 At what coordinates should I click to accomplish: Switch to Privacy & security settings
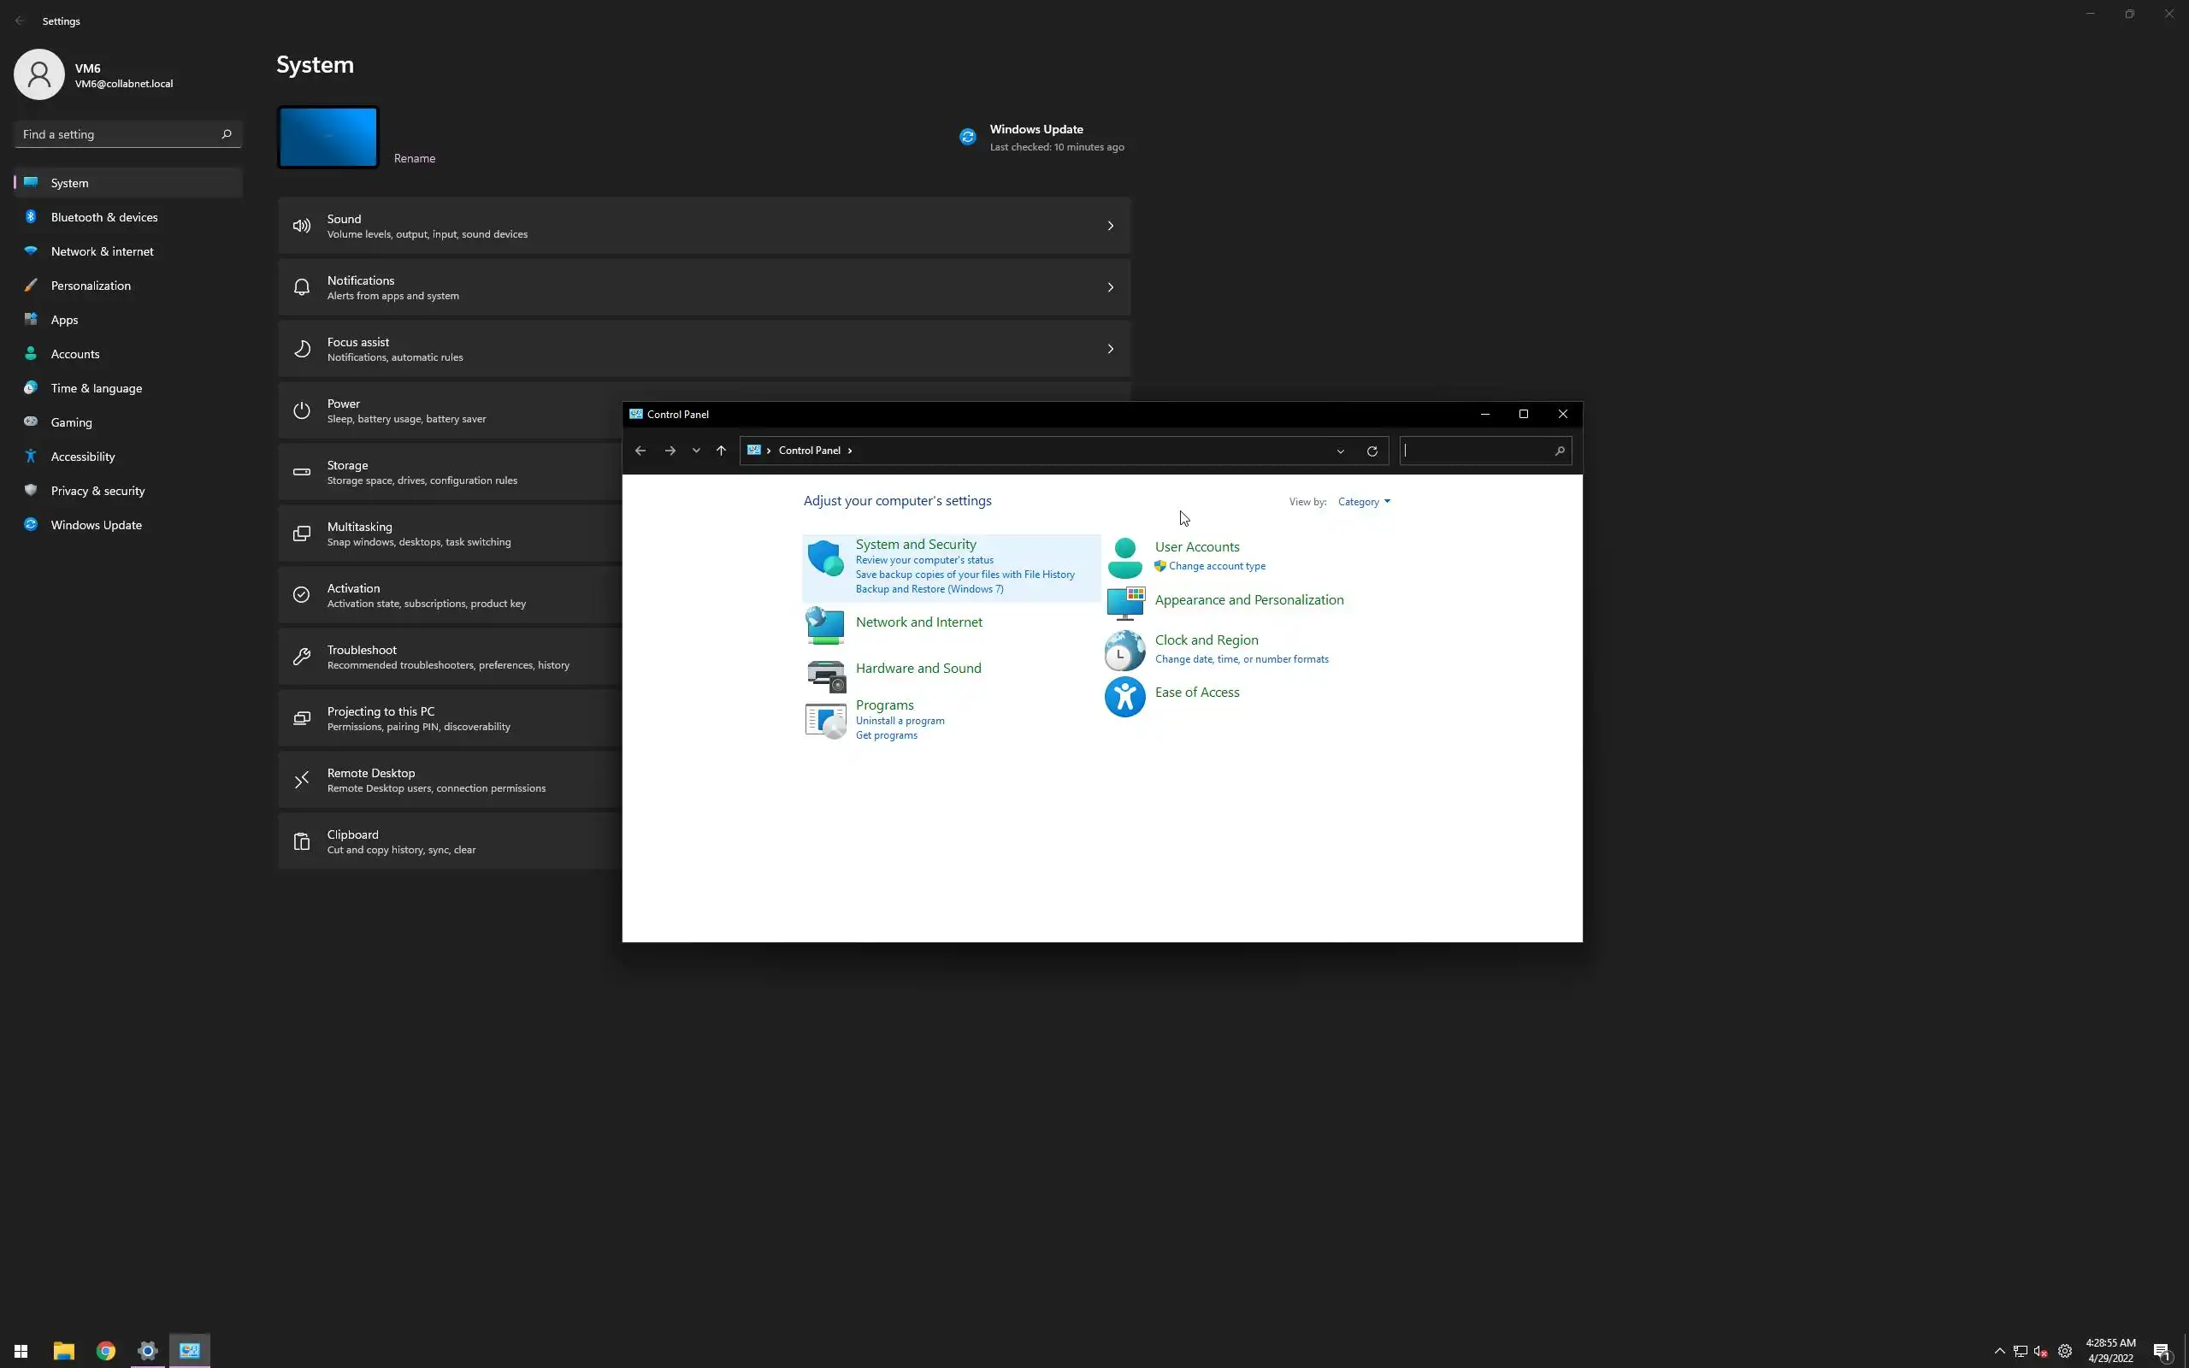97,491
